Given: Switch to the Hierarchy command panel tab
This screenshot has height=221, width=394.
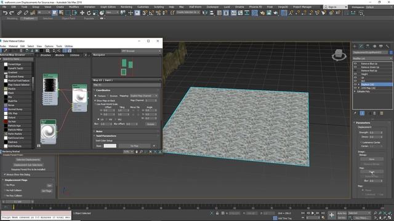Looking at the screenshot, I should 368,47.
